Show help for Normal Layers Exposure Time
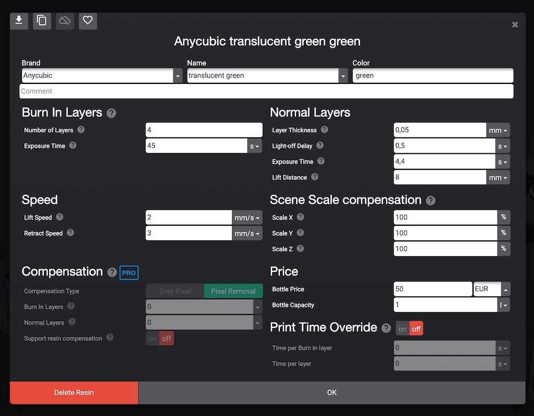The width and height of the screenshot is (534, 416). [321, 161]
